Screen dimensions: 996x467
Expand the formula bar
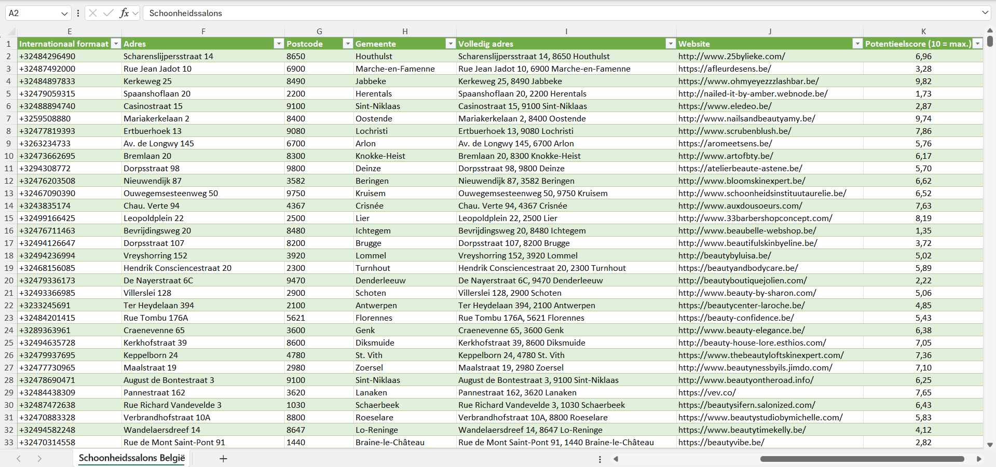click(985, 13)
